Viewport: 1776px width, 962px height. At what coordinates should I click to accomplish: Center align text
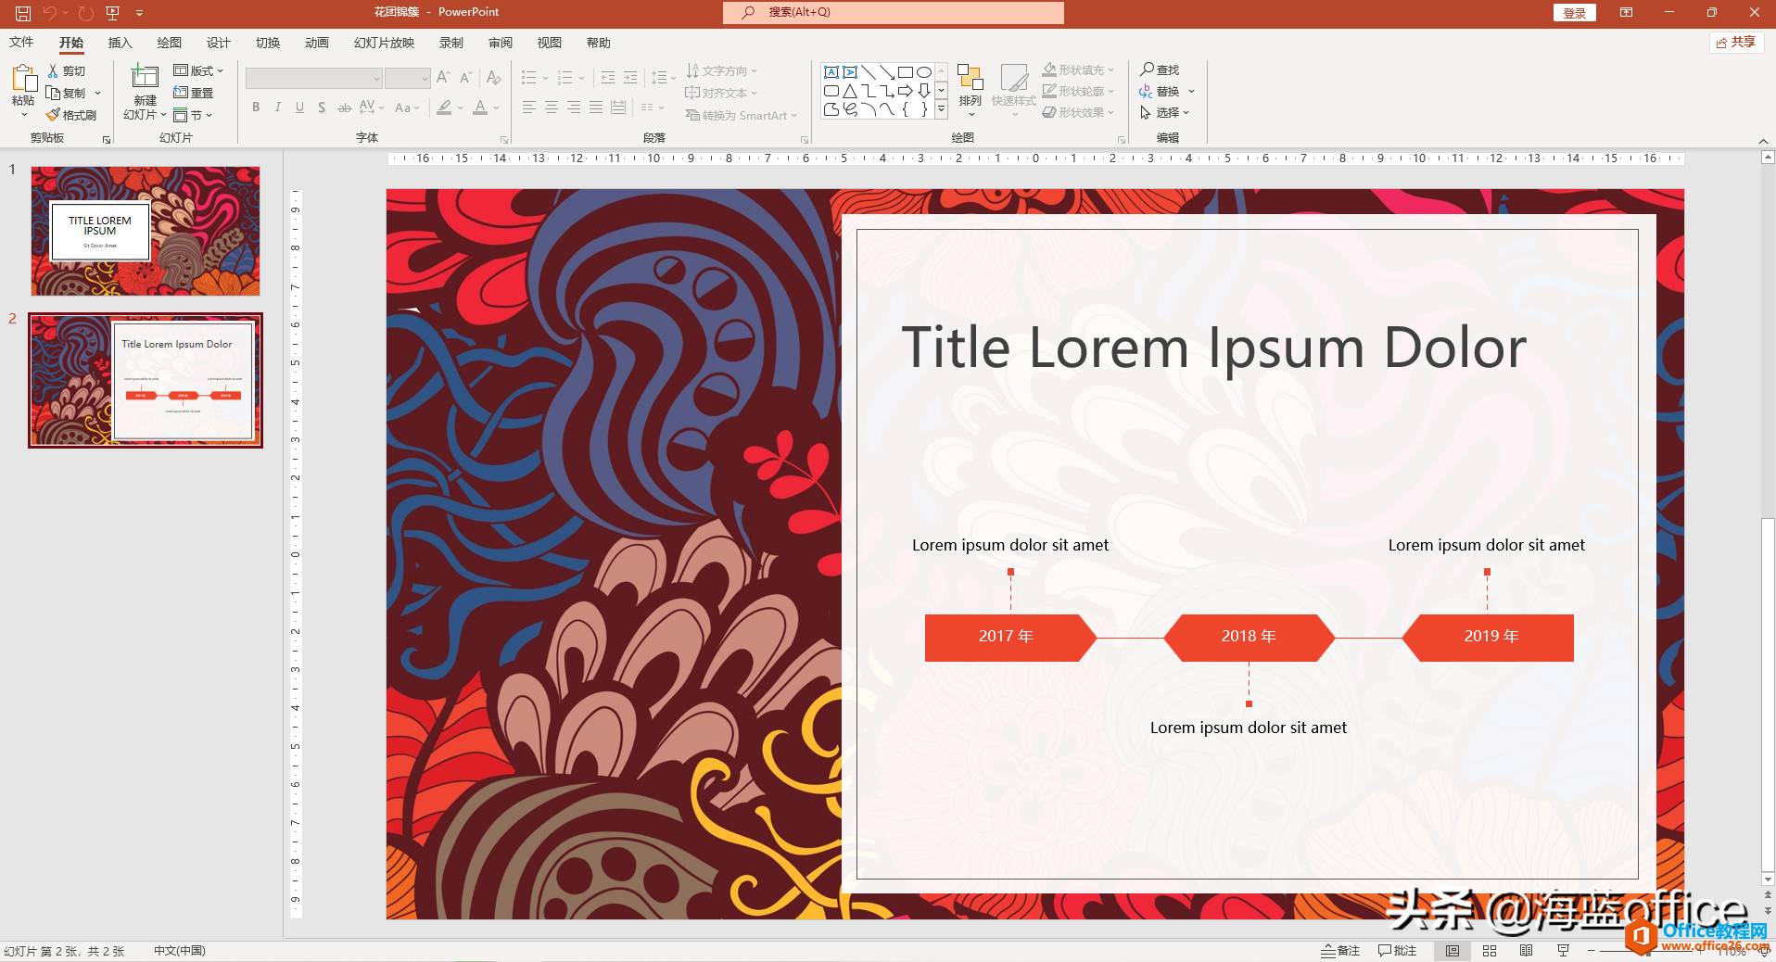coord(552,108)
